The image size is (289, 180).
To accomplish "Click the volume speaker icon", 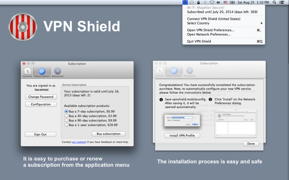I will [x=219, y=3].
